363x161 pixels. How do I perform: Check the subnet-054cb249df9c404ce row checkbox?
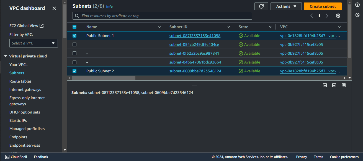click(74, 44)
